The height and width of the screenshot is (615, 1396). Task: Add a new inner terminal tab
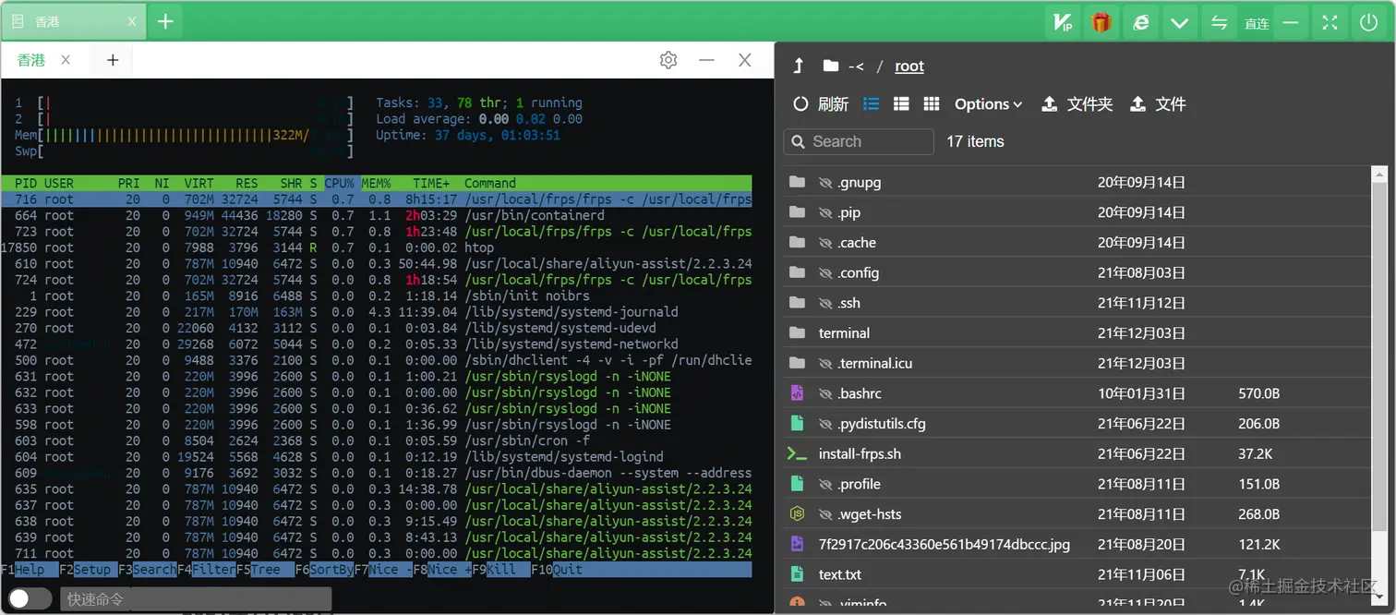pos(113,60)
